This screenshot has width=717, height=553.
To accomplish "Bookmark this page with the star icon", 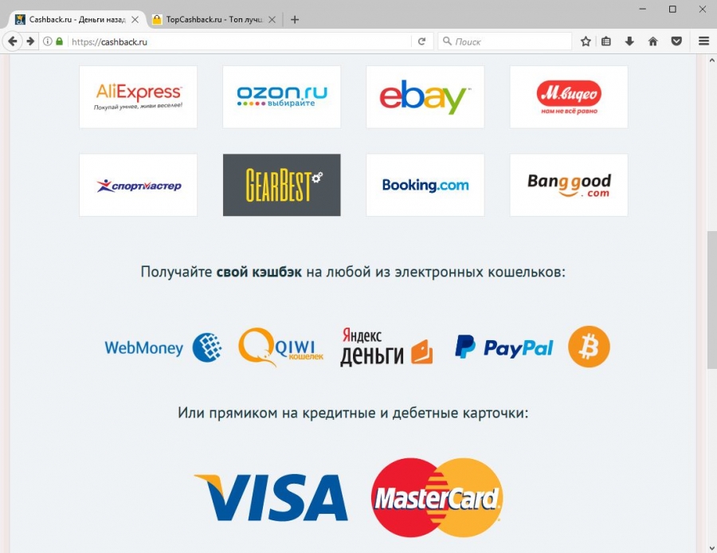I will pos(586,41).
